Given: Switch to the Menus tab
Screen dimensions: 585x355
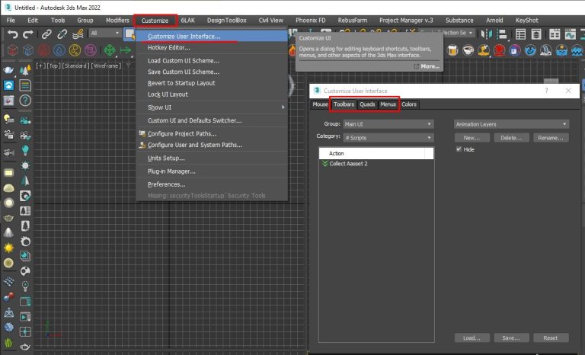Looking at the screenshot, I should (388, 104).
